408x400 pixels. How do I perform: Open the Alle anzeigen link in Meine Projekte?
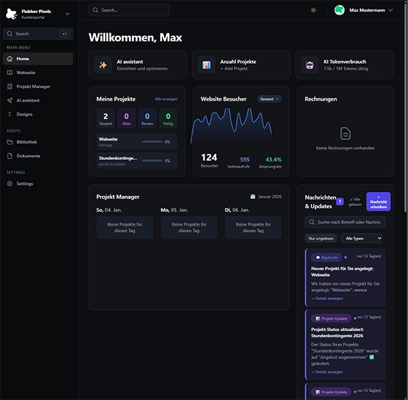point(166,99)
